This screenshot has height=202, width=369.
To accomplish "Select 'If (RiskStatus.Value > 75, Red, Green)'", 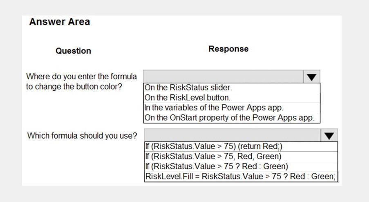I will (x=241, y=156).
